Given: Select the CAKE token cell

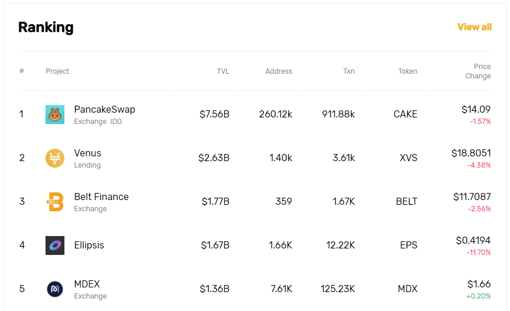Looking at the screenshot, I should point(405,114).
